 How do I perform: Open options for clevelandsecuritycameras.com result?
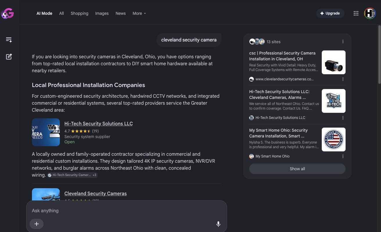(343, 79)
